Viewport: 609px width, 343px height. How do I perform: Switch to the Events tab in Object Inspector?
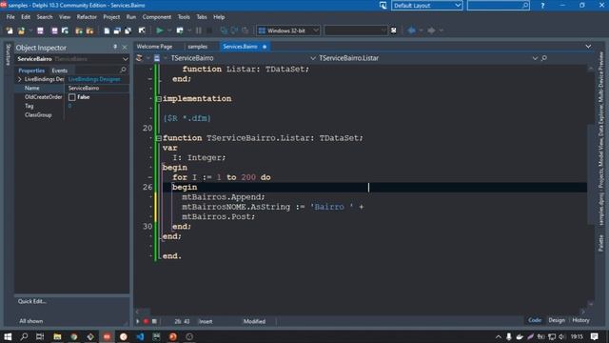59,71
